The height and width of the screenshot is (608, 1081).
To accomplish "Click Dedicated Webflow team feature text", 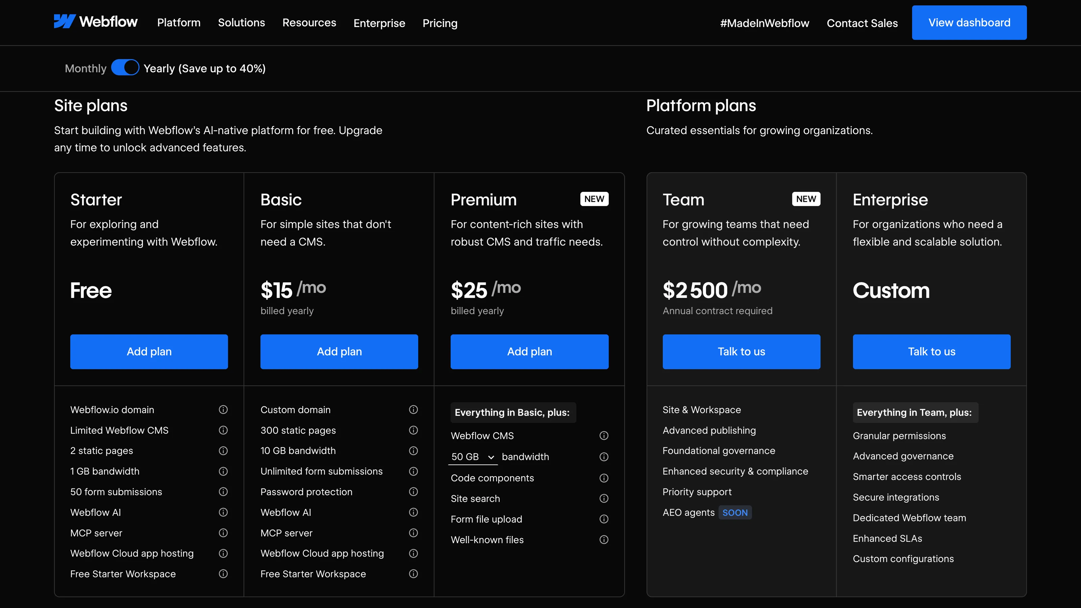I will (909, 518).
